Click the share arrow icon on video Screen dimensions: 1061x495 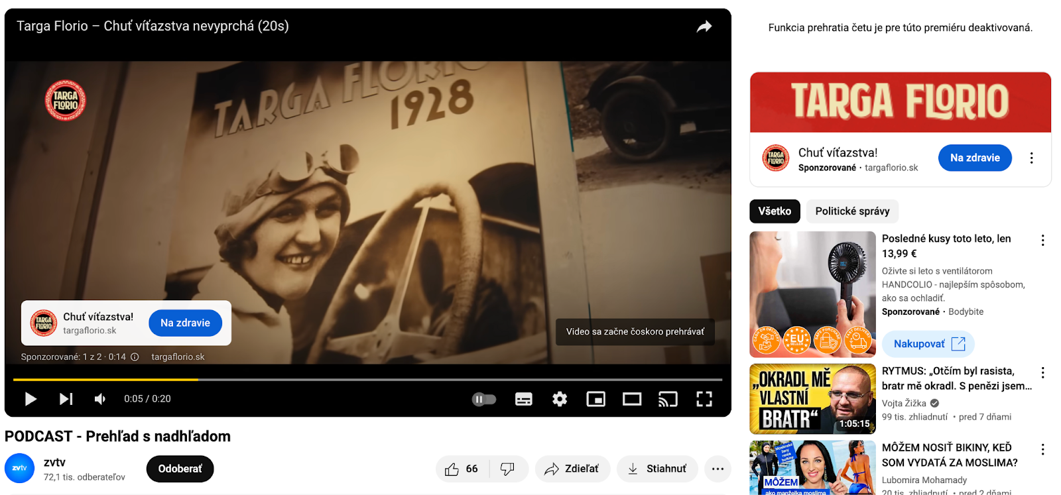pos(704,27)
